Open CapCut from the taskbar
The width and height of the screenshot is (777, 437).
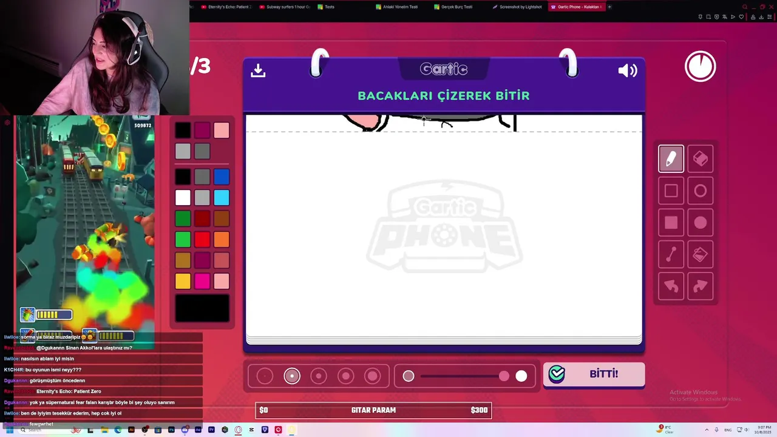point(251,430)
